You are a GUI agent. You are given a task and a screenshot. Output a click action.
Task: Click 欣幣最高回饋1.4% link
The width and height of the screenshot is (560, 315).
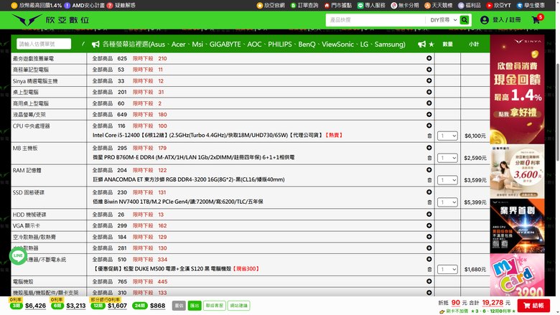tap(37, 5)
